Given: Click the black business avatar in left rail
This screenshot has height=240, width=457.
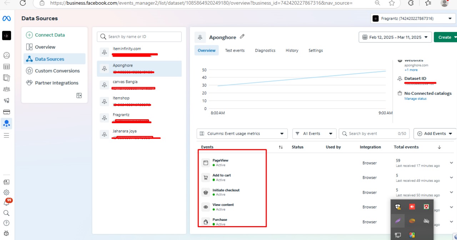Looking at the screenshot, I should (6, 35).
